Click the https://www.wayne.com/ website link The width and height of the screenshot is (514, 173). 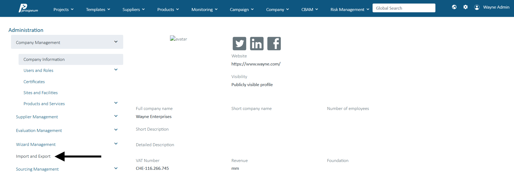(x=256, y=64)
